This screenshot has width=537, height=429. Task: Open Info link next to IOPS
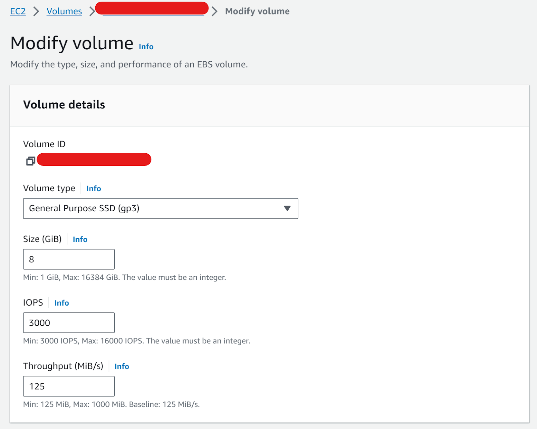coord(61,303)
